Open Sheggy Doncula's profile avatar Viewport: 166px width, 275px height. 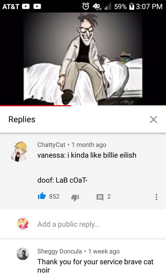(x=23, y=254)
